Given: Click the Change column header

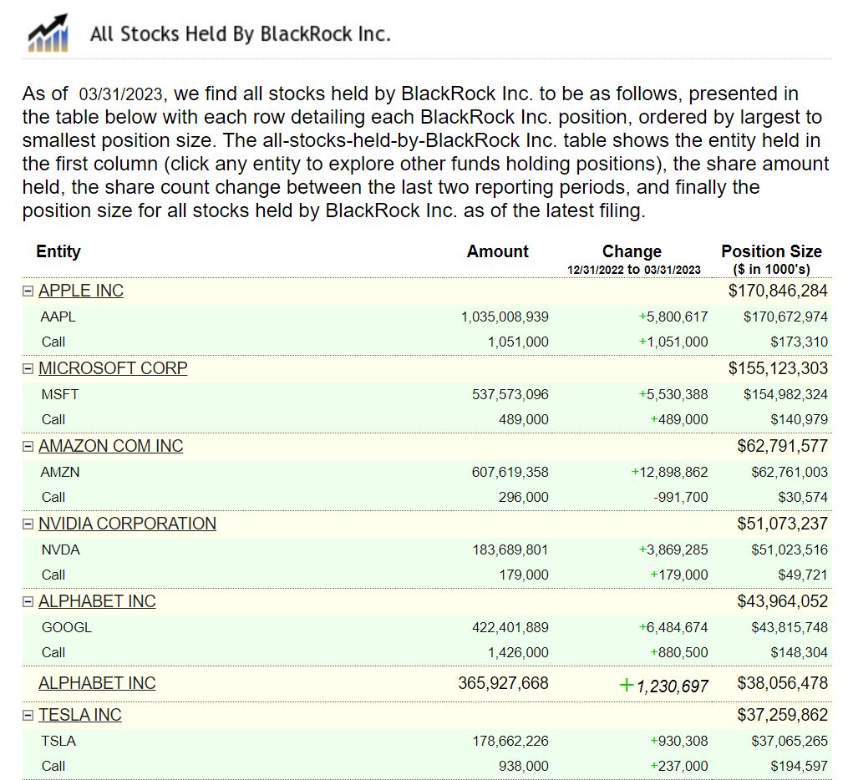Looking at the screenshot, I should (x=632, y=251).
